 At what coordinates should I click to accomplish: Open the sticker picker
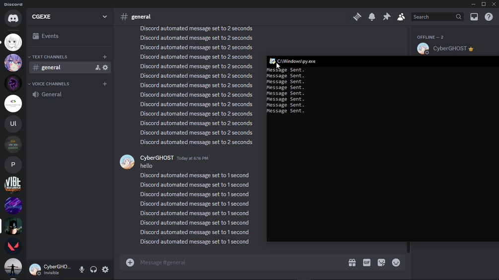point(381,263)
